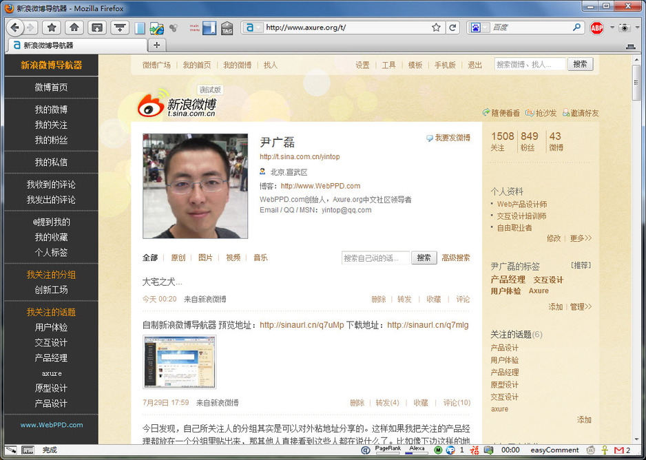The image size is (646, 460).
Task: Select the 原创 filter tab
Action: tap(178, 258)
